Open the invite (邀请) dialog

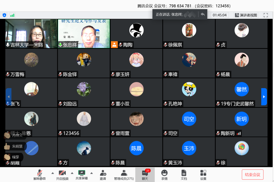[103, 175]
